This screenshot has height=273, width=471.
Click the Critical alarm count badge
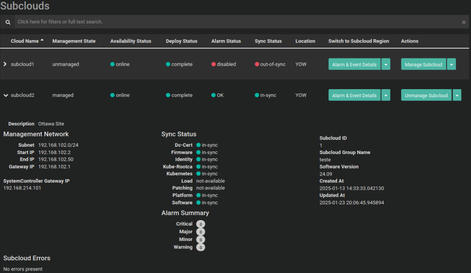(201, 224)
